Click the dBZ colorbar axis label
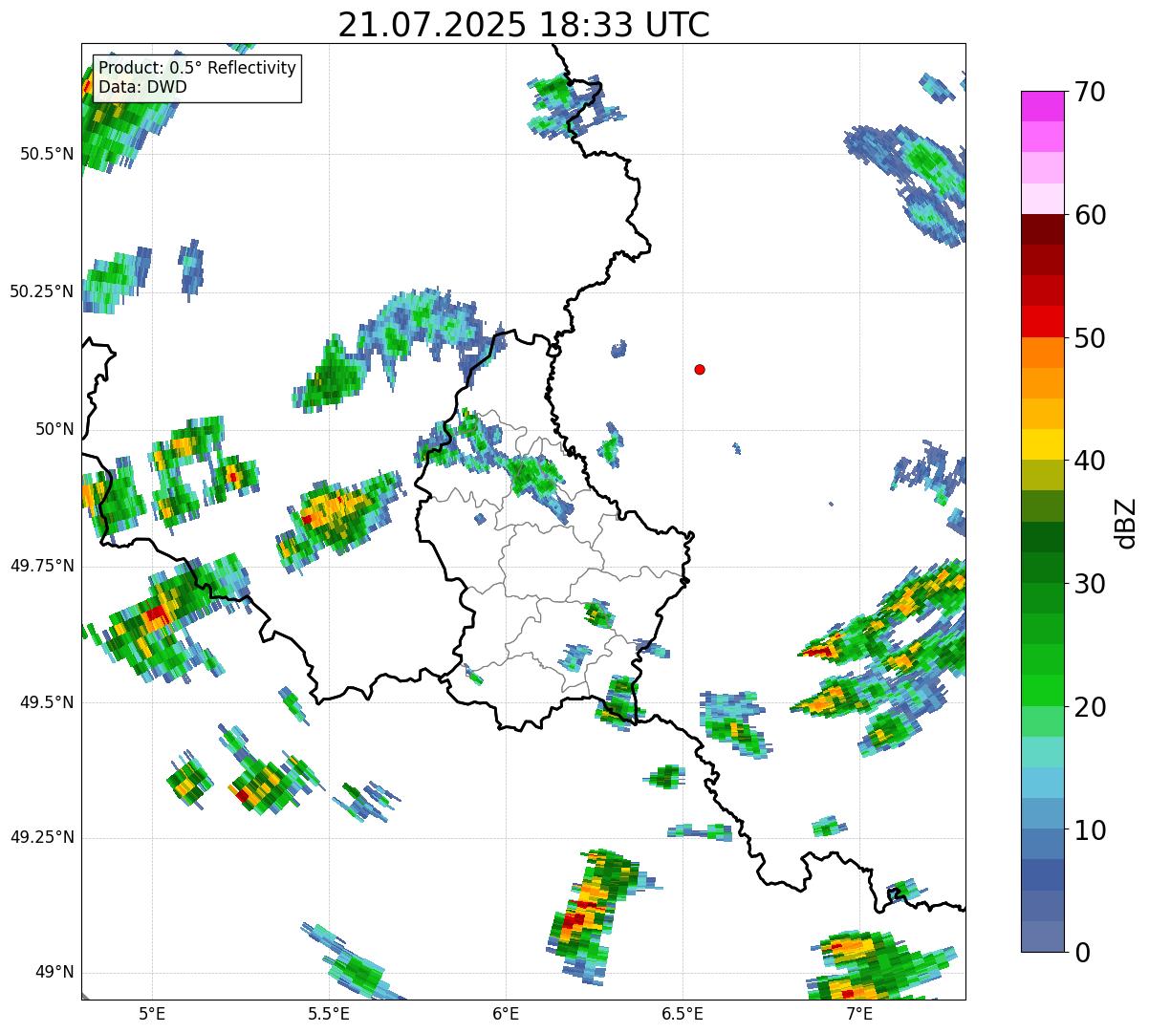1149x1033 pixels. pyautogui.click(x=1127, y=522)
